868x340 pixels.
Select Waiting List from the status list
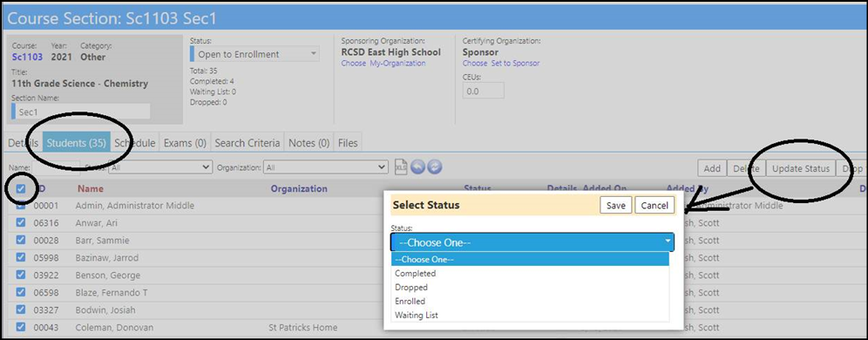pyautogui.click(x=530, y=315)
